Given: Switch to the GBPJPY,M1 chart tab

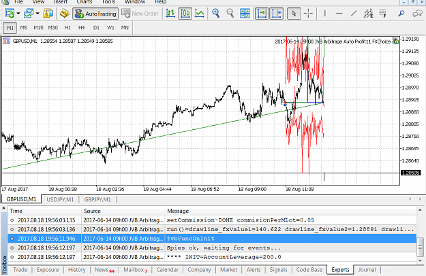Looking at the screenshot, I should click(x=97, y=200).
